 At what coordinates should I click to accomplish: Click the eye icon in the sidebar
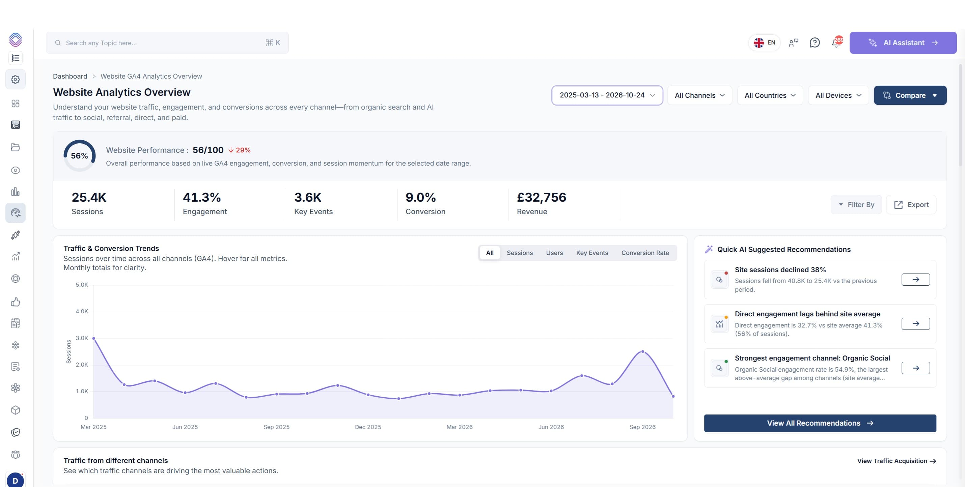click(16, 170)
